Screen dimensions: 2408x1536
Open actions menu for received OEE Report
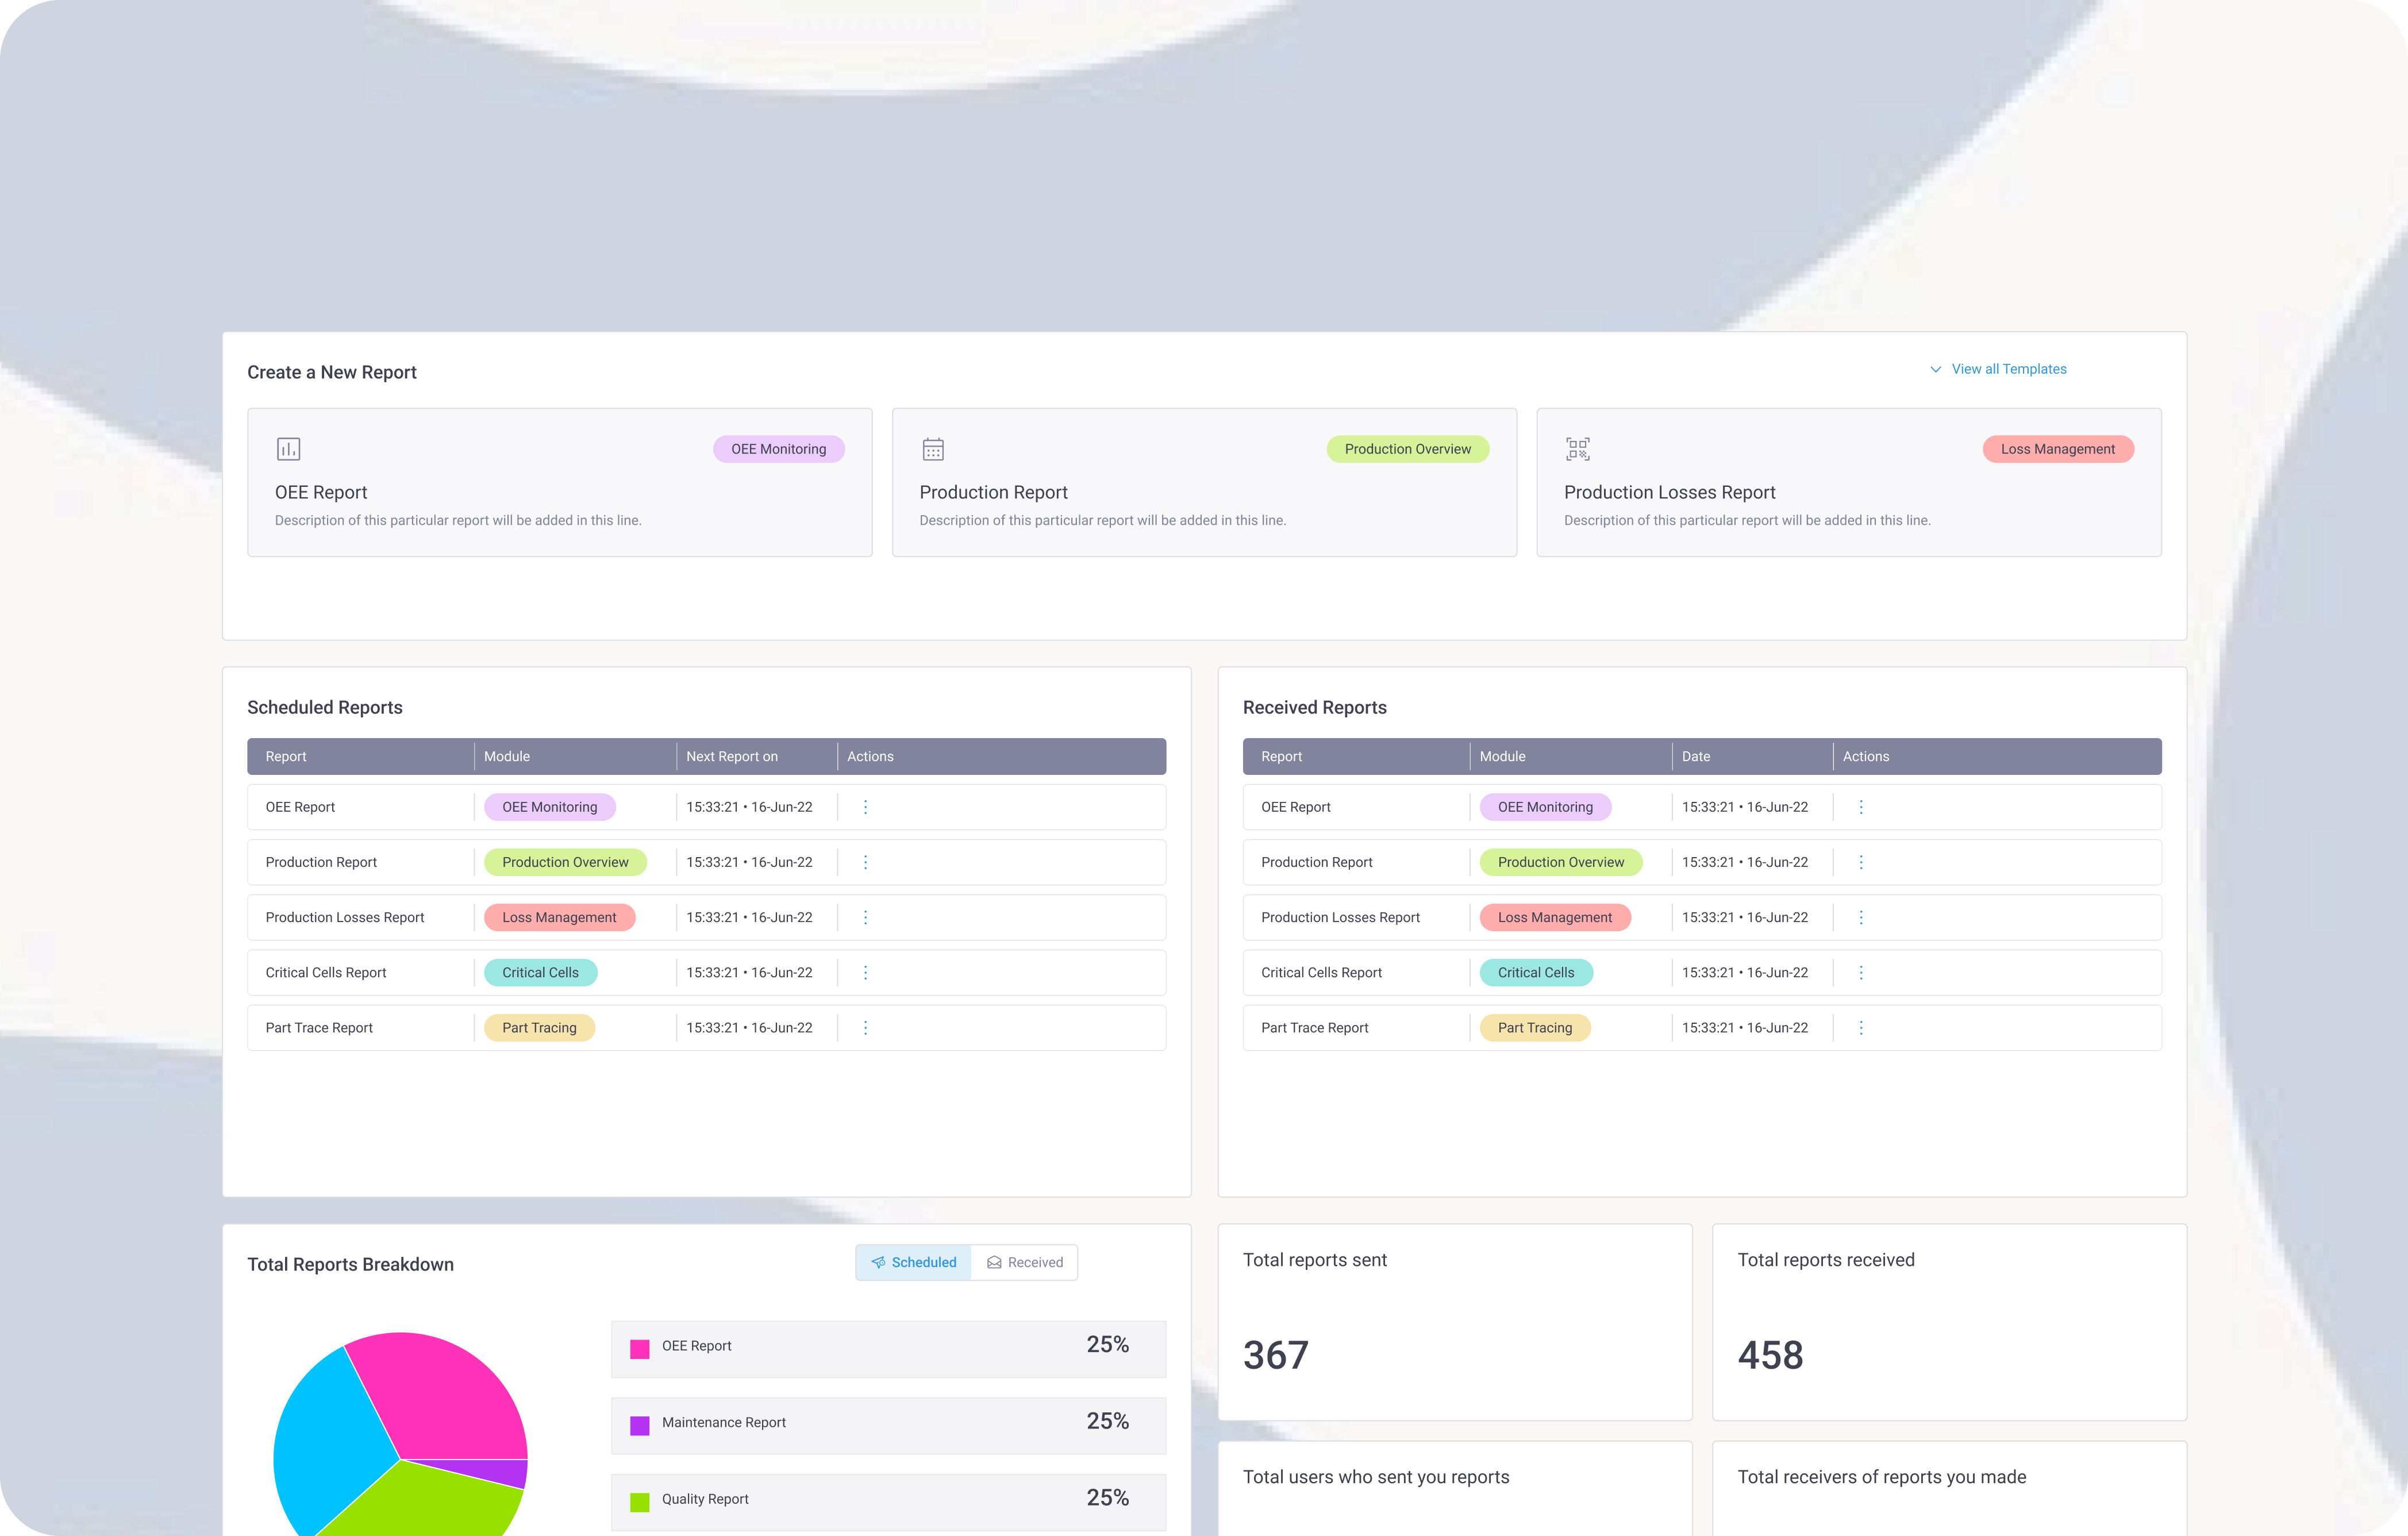pos(1861,807)
